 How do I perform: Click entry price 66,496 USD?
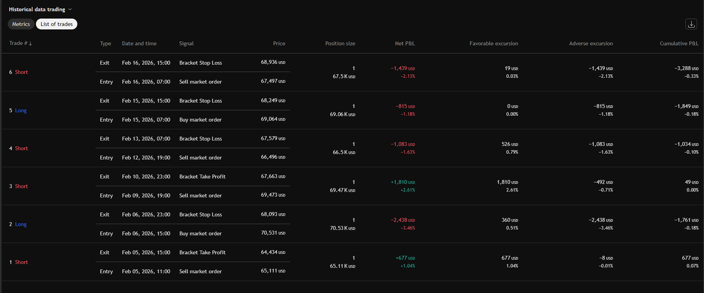(x=273, y=157)
